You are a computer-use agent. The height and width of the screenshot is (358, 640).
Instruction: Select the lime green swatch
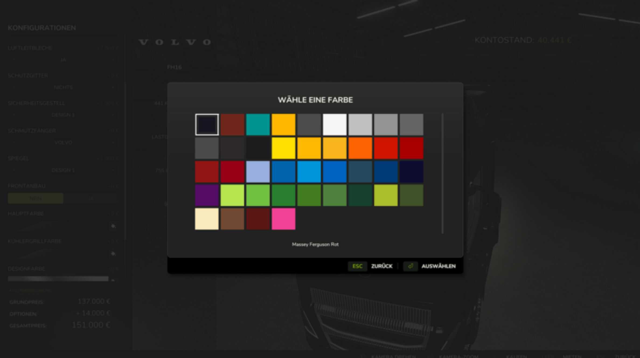[x=232, y=195]
